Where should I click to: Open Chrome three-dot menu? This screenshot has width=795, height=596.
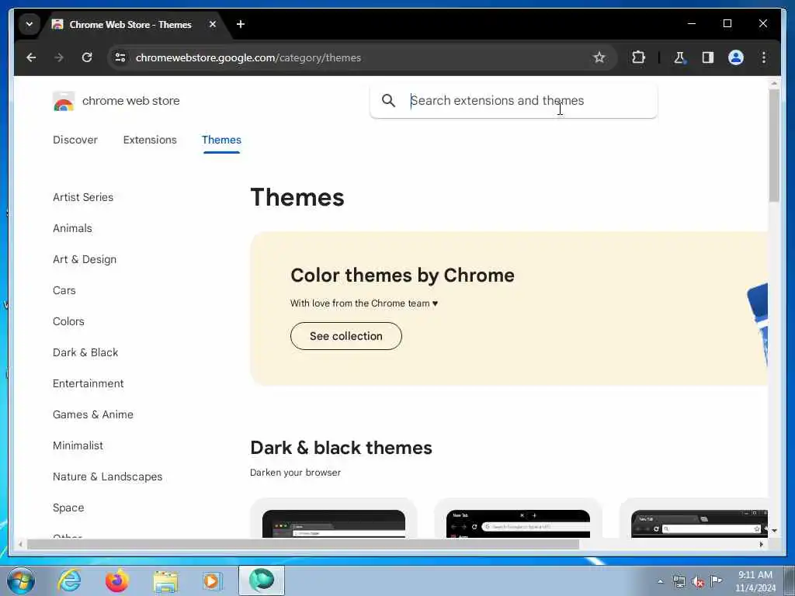[x=764, y=57]
